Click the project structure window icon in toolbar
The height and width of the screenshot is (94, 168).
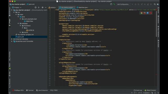click(111, 4)
